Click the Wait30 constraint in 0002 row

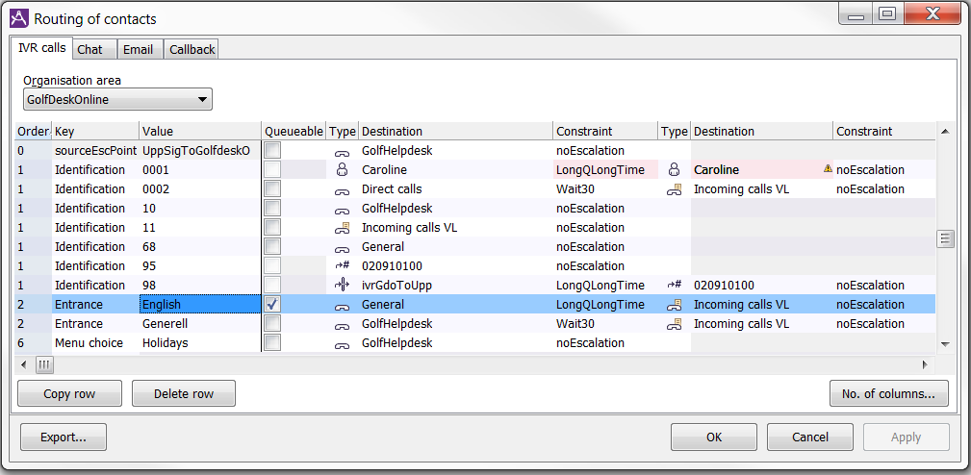coord(605,188)
